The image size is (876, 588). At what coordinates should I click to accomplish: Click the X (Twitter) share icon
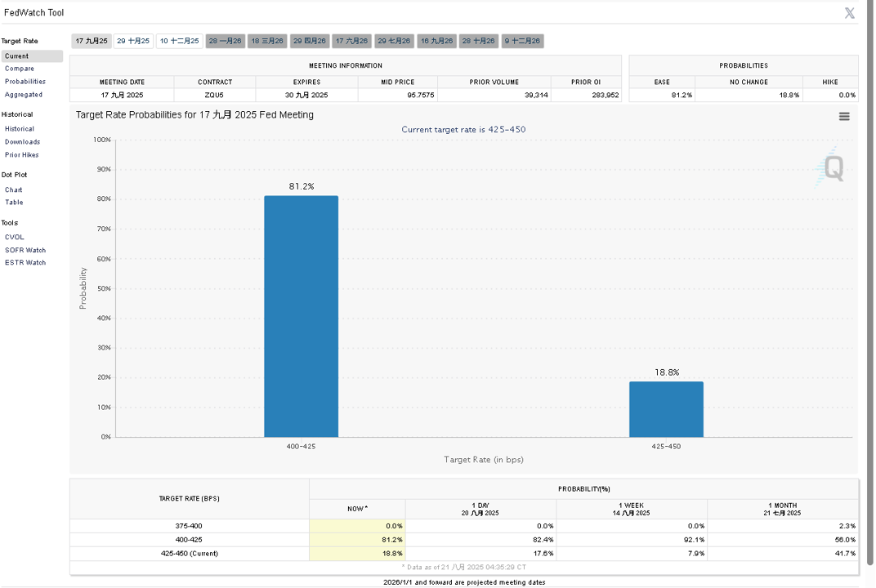click(849, 13)
